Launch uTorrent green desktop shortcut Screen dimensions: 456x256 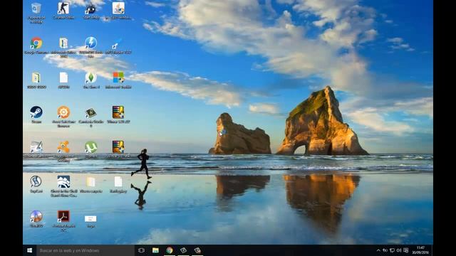click(x=90, y=147)
